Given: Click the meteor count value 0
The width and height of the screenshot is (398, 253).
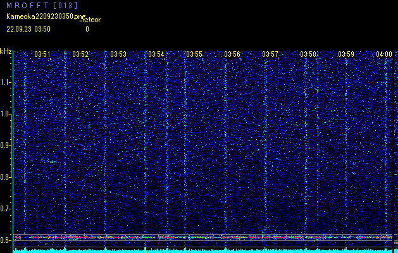Looking at the screenshot, I should pos(87,29).
